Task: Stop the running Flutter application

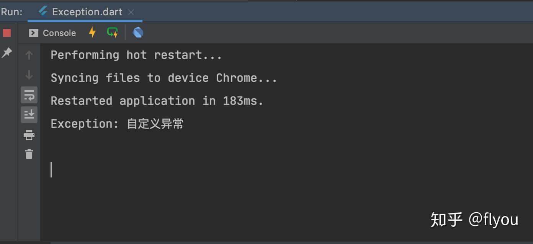Action: click(7, 33)
